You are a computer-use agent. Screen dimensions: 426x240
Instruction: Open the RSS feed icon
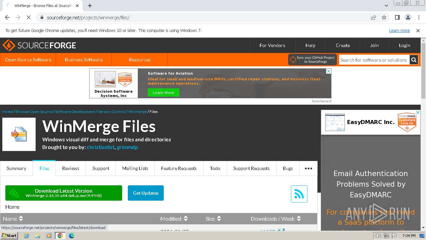pos(299,194)
